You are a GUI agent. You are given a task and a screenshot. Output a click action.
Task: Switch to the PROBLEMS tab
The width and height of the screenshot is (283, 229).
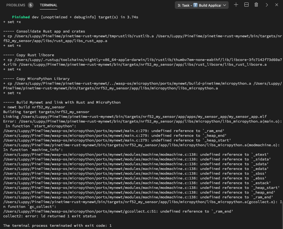pyautogui.click(x=15, y=5)
